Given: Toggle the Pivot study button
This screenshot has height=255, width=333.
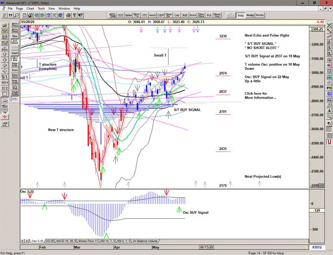Looking at the screenshot, I should 15,70.
